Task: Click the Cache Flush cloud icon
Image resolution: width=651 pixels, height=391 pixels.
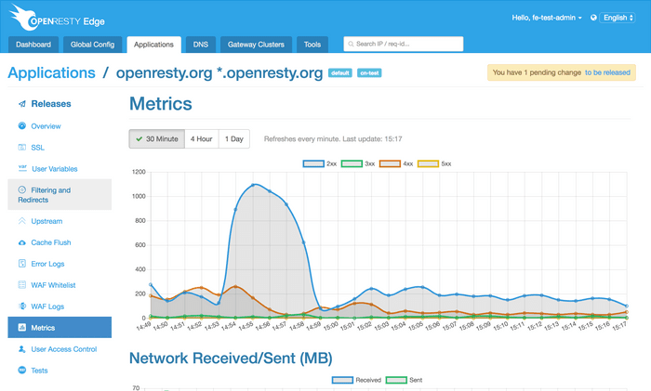Action: coord(22,242)
